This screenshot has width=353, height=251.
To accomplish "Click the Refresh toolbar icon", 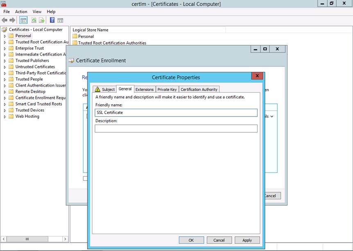I will [34, 20].
